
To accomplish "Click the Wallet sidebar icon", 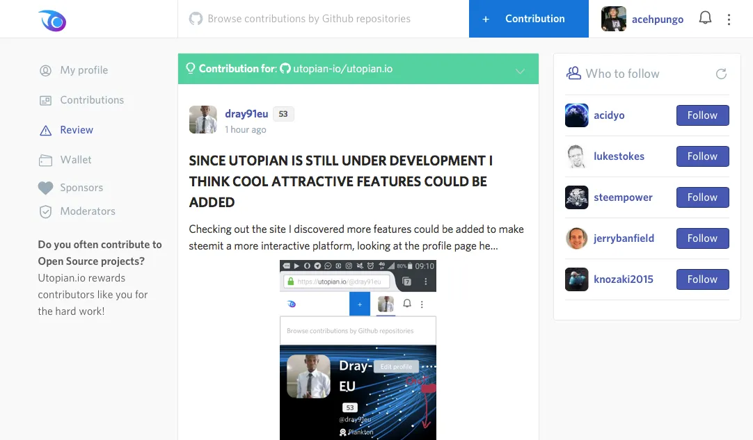I will click(x=45, y=161).
